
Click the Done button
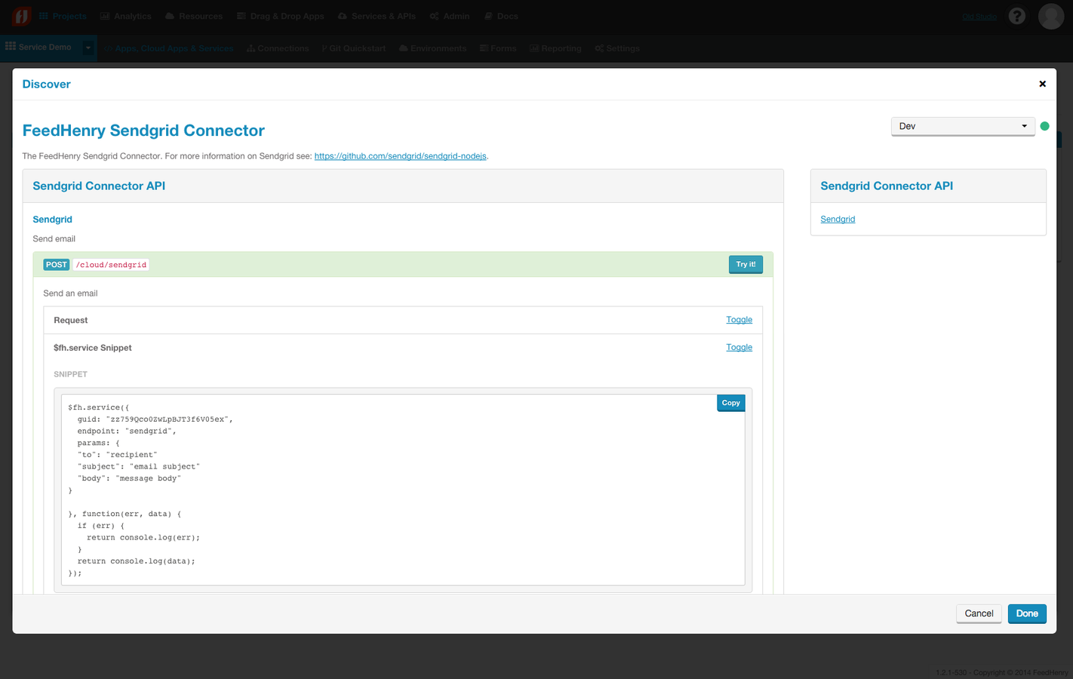1027,613
